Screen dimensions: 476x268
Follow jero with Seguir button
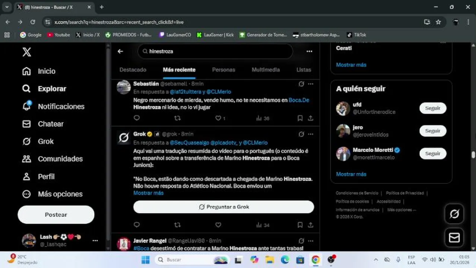coord(433,131)
